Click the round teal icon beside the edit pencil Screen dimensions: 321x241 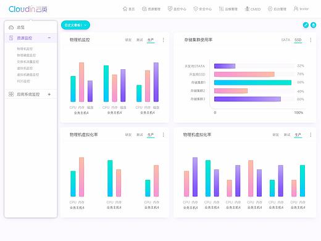pos(313,25)
